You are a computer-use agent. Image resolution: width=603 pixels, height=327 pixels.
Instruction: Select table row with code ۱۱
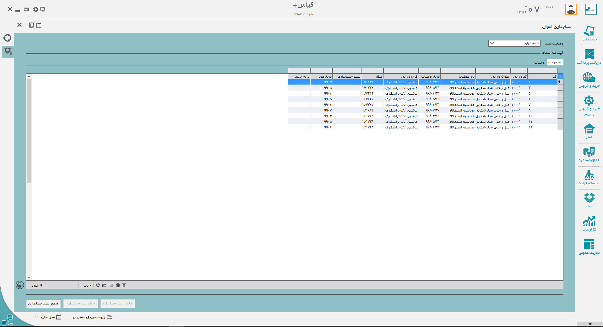click(426, 122)
